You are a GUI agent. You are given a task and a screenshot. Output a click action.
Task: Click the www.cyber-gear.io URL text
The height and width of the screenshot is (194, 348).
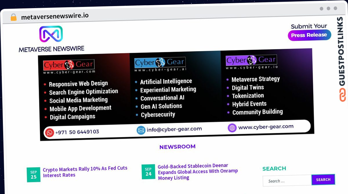(x=252, y=67)
